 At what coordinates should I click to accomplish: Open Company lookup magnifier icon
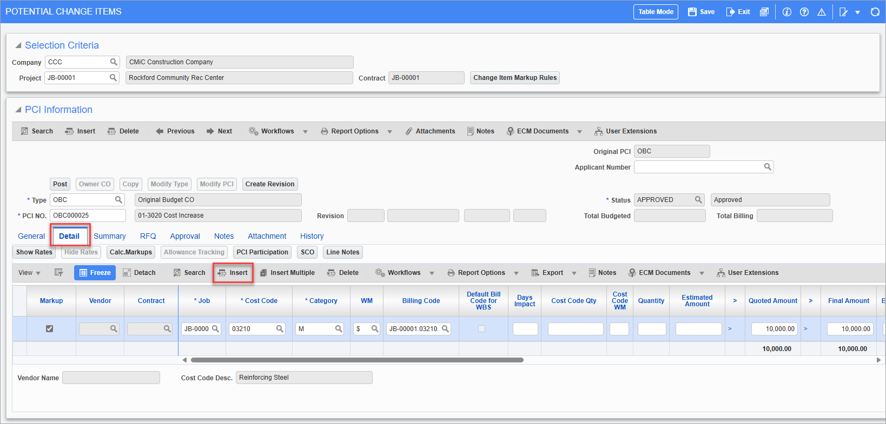point(114,62)
